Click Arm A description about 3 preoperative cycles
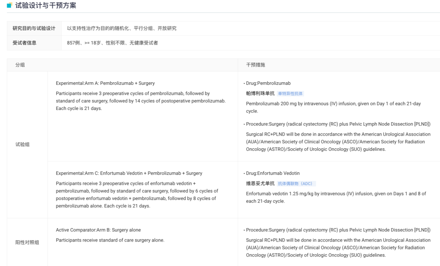The width and height of the screenshot is (440, 266). pos(141,101)
